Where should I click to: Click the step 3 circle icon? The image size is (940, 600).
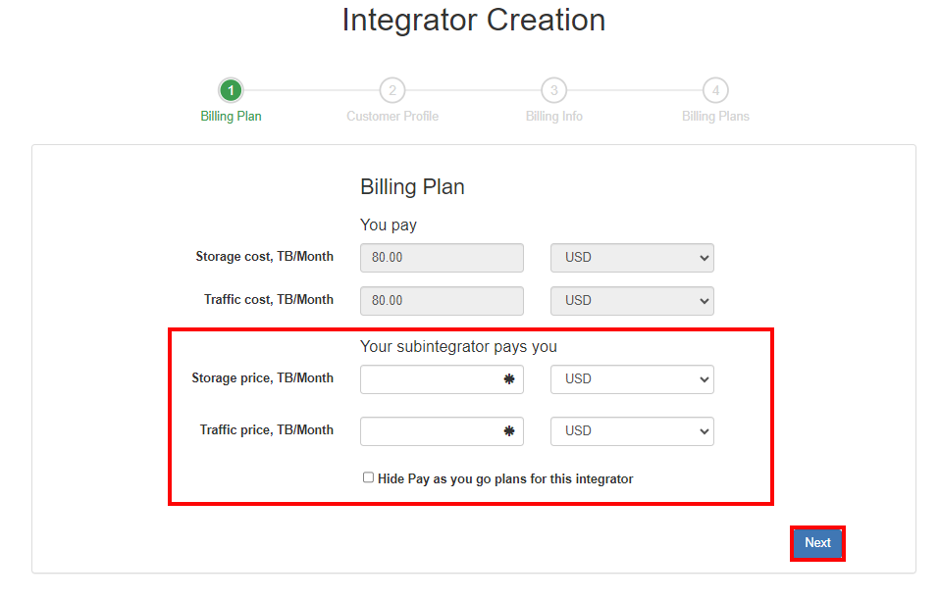coord(554,90)
